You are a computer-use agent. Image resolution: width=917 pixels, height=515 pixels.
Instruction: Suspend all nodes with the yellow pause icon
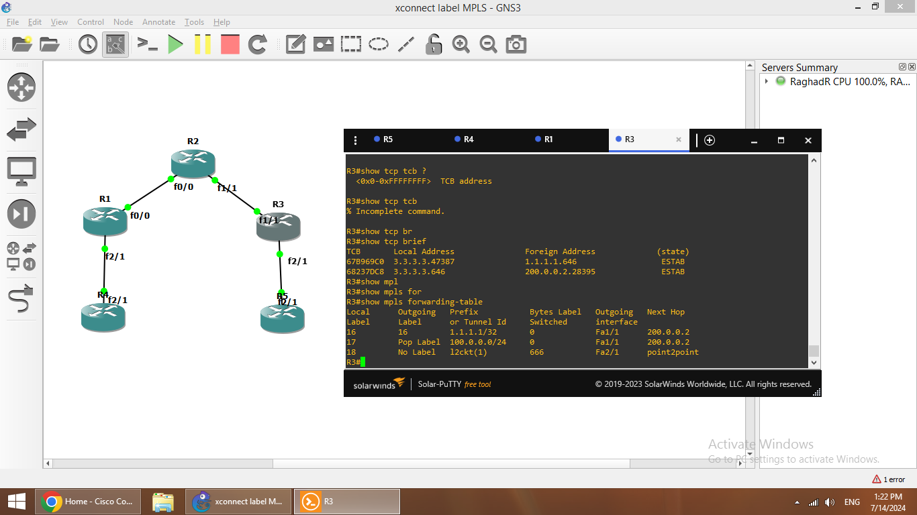[x=203, y=44]
